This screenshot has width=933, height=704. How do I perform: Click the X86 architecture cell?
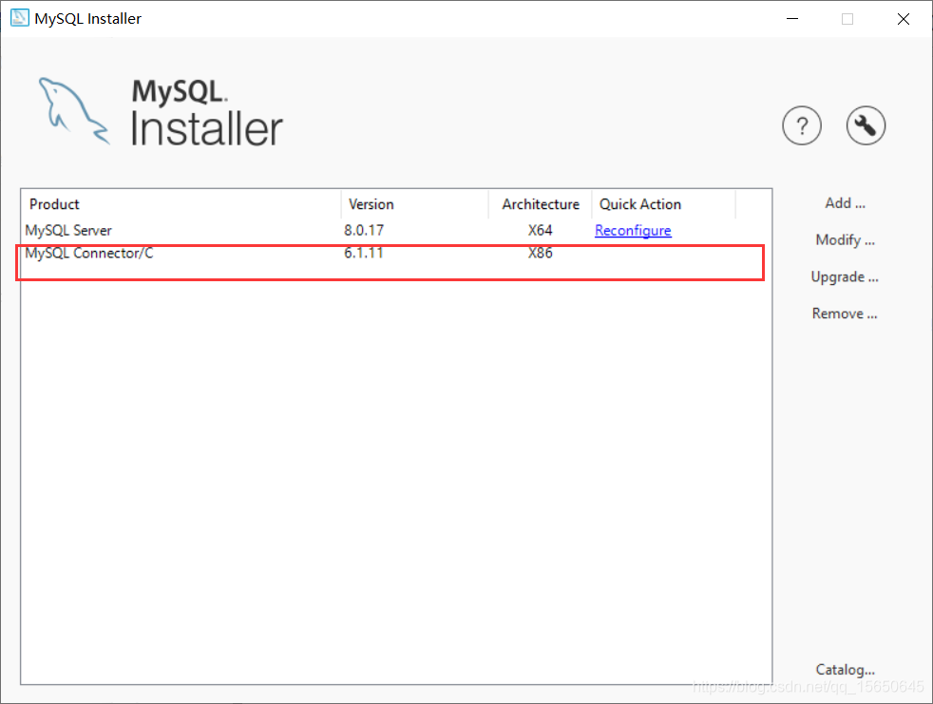541,253
